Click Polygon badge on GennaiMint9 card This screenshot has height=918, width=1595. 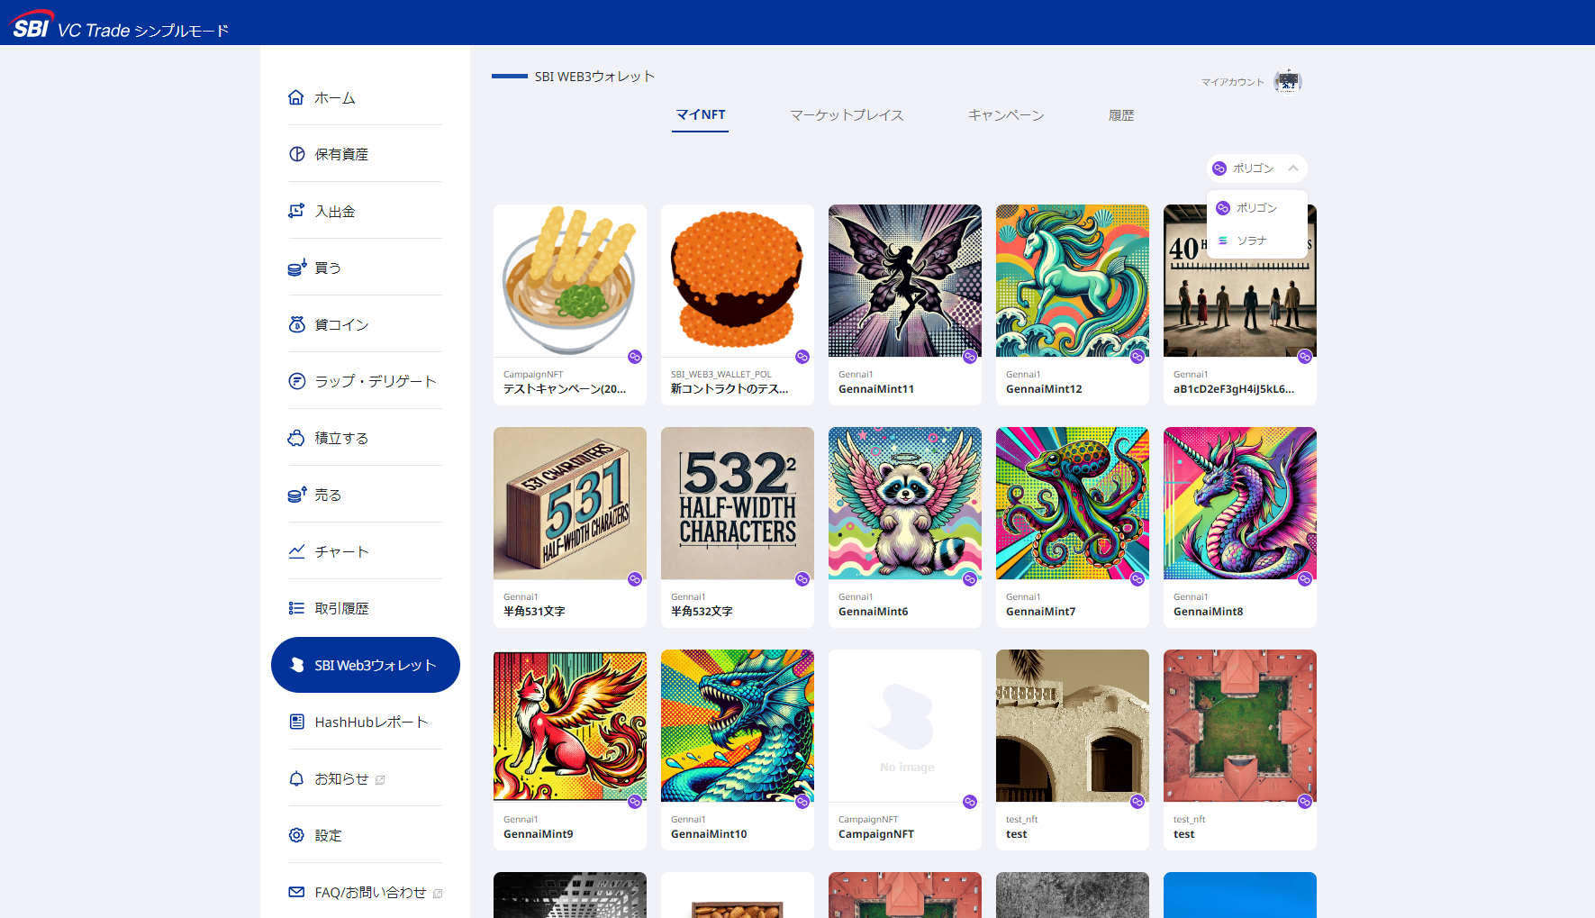pyautogui.click(x=635, y=802)
